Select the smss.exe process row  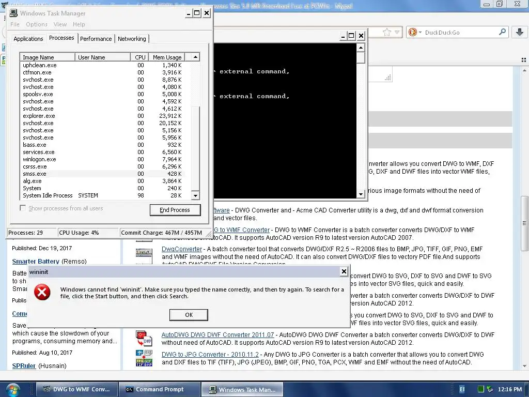(x=103, y=174)
